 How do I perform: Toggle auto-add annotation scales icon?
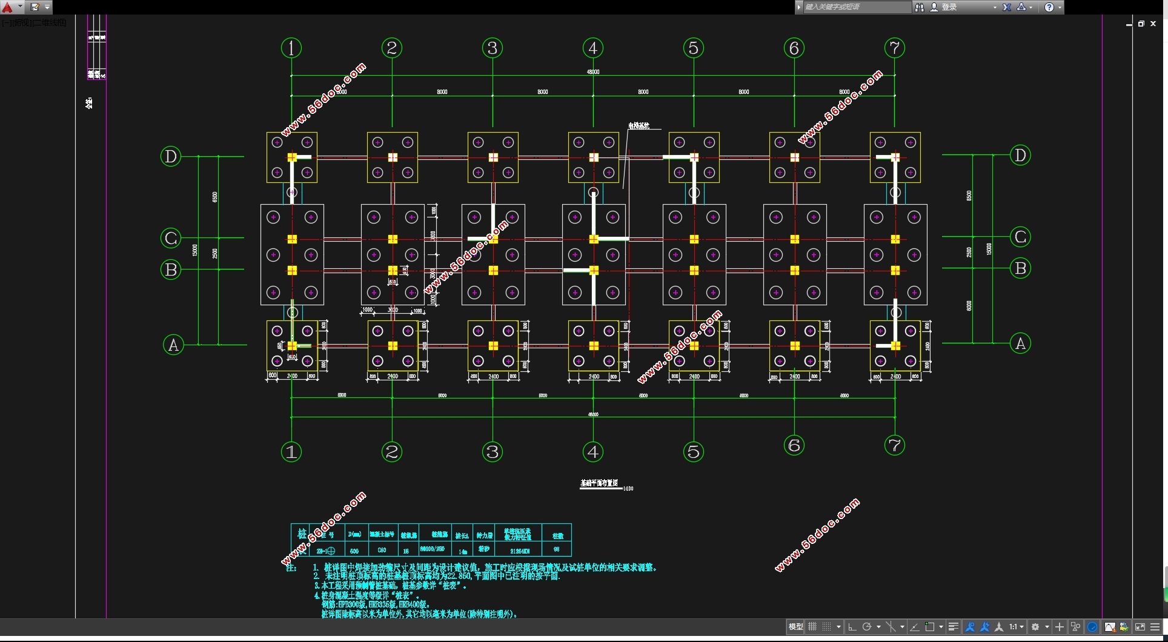pos(985,627)
